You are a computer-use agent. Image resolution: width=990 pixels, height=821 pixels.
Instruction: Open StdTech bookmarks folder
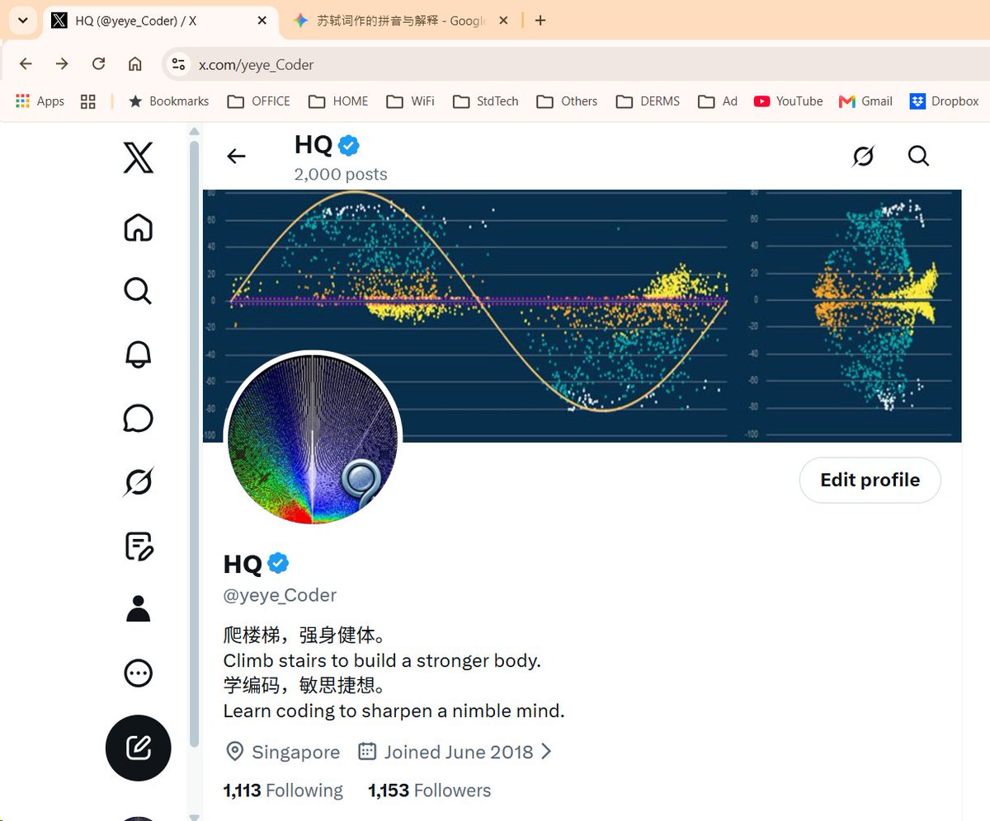[485, 101]
